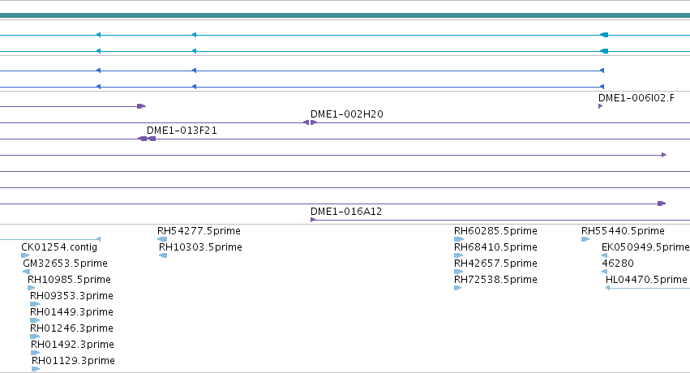
Task: Click the arrow glyph under RH09353.3prime
Action: pos(35,304)
